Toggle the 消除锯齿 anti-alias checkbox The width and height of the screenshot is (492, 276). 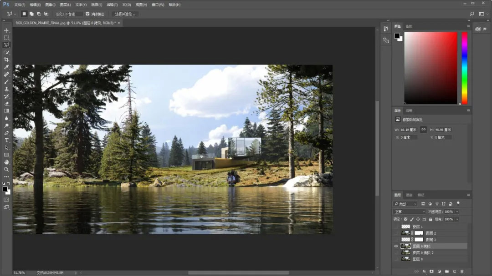[87, 14]
